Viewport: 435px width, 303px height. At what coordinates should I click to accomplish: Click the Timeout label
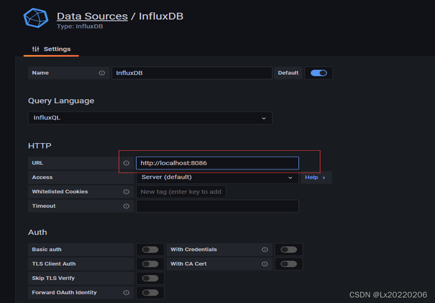[x=44, y=206]
